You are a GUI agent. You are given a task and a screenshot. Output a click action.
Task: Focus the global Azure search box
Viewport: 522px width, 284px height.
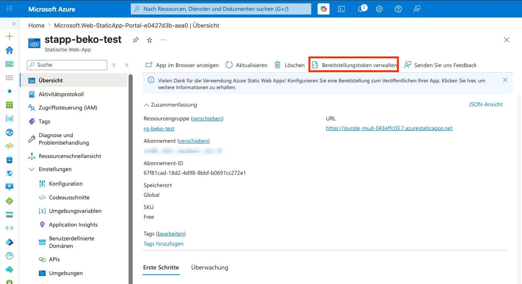[221, 9]
